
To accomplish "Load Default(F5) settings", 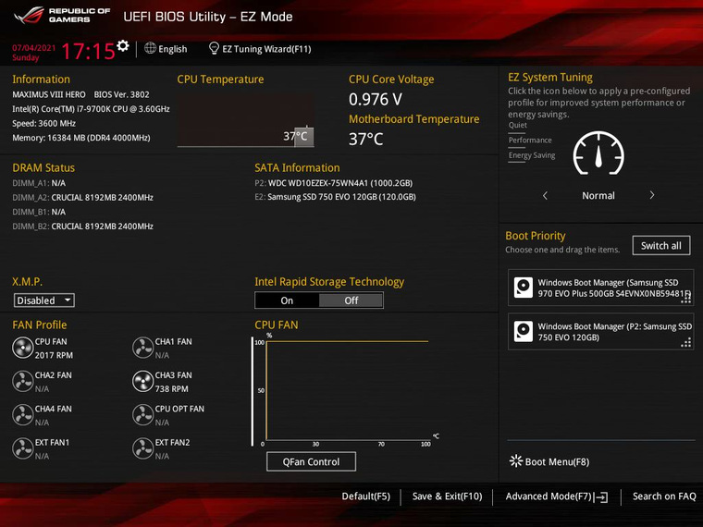I will (366, 496).
